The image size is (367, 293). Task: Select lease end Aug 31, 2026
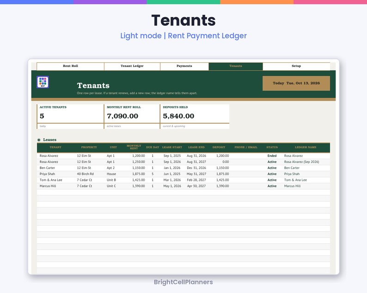click(x=196, y=156)
